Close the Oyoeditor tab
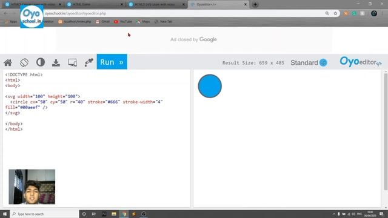Screen dimensions: 388x218 pyautogui.click(x=245, y=4)
